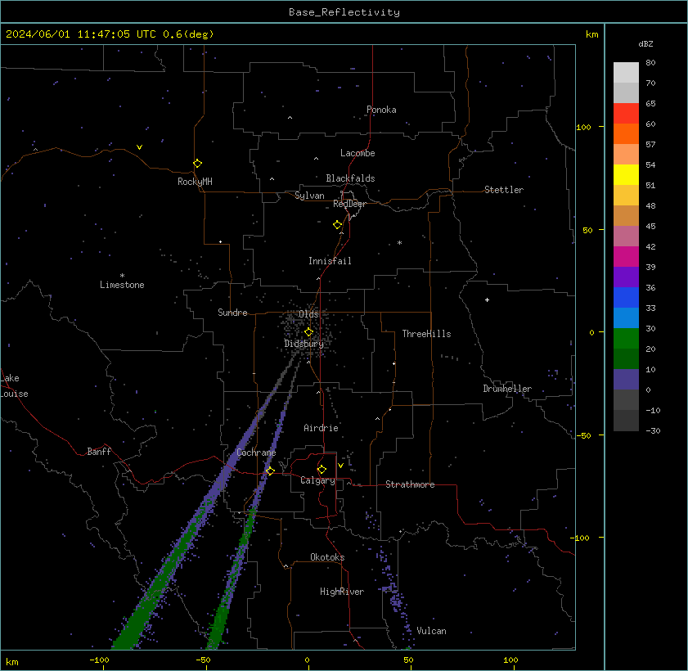Click the Louise map label
The height and width of the screenshot is (671, 688).
[14, 394]
